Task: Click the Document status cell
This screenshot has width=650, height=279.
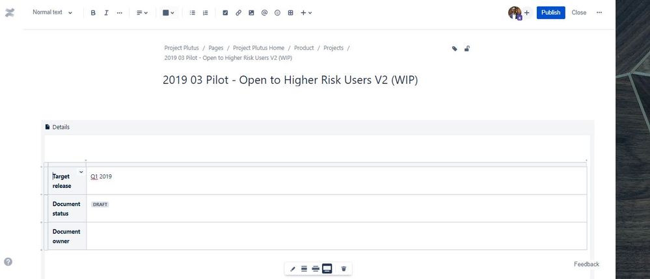Action: (67, 209)
